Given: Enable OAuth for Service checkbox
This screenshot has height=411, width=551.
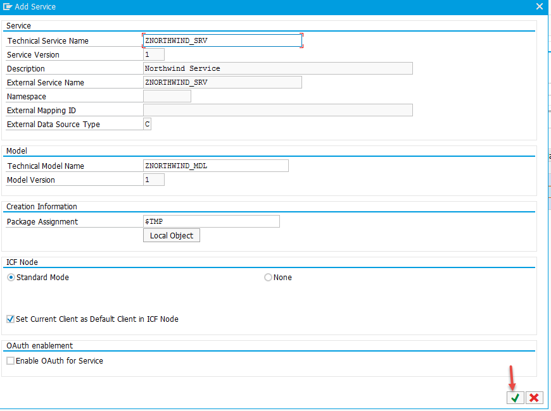Looking at the screenshot, I should pos(10,361).
